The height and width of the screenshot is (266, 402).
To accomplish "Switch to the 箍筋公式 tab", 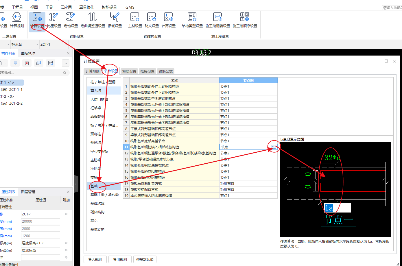I will pos(166,71).
